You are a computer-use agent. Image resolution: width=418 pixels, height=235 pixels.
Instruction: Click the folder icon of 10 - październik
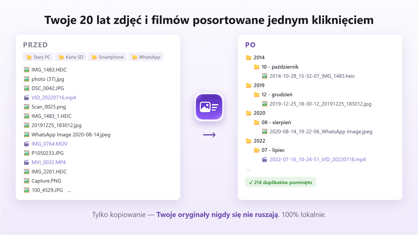pos(257,67)
